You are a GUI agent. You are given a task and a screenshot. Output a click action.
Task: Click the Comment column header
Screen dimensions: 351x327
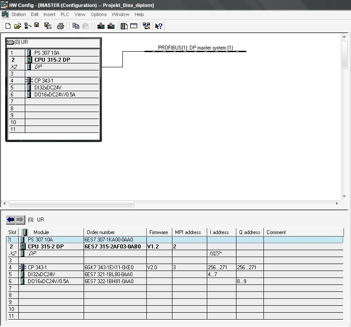(x=304, y=232)
